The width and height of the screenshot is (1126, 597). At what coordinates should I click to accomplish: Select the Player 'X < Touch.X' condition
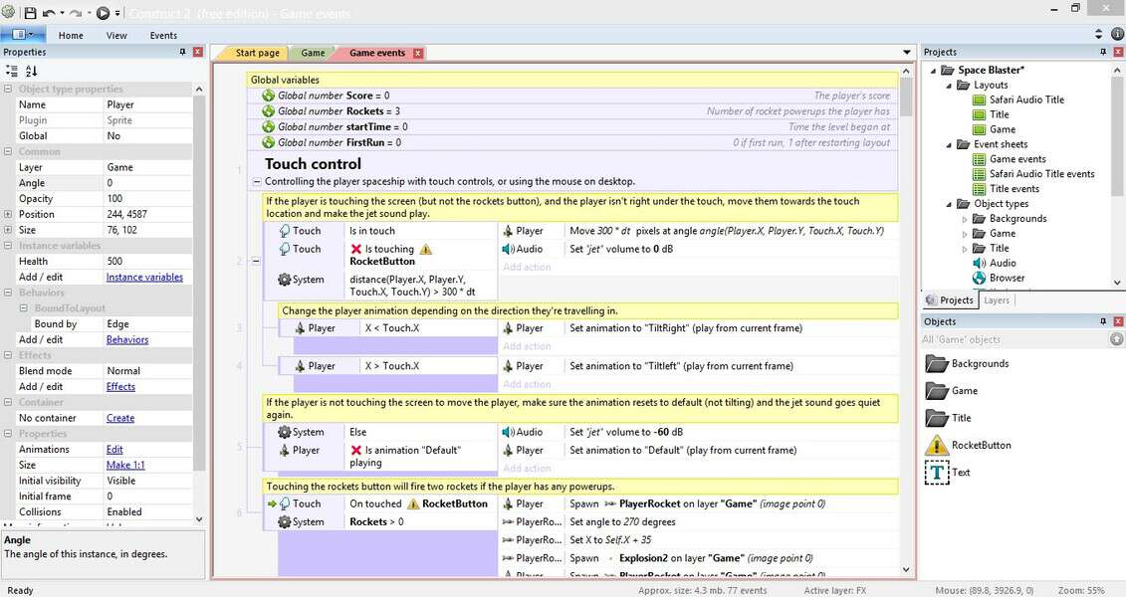388,328
